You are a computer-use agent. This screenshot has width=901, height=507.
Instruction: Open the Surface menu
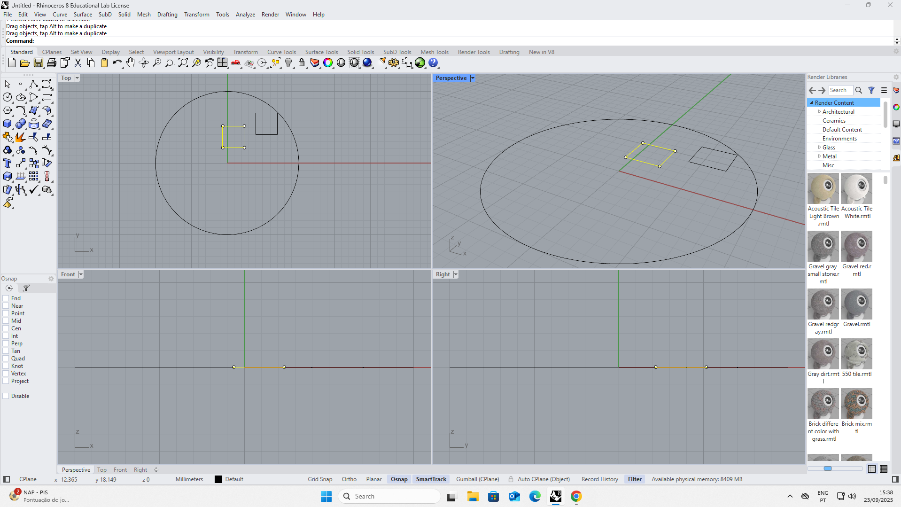coord(83,15)
